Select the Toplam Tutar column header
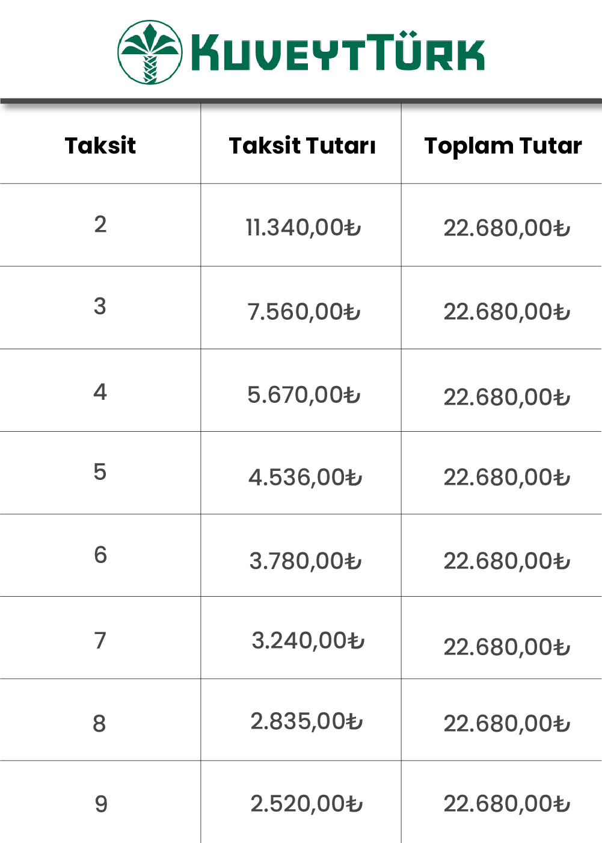 click(503, 146)
